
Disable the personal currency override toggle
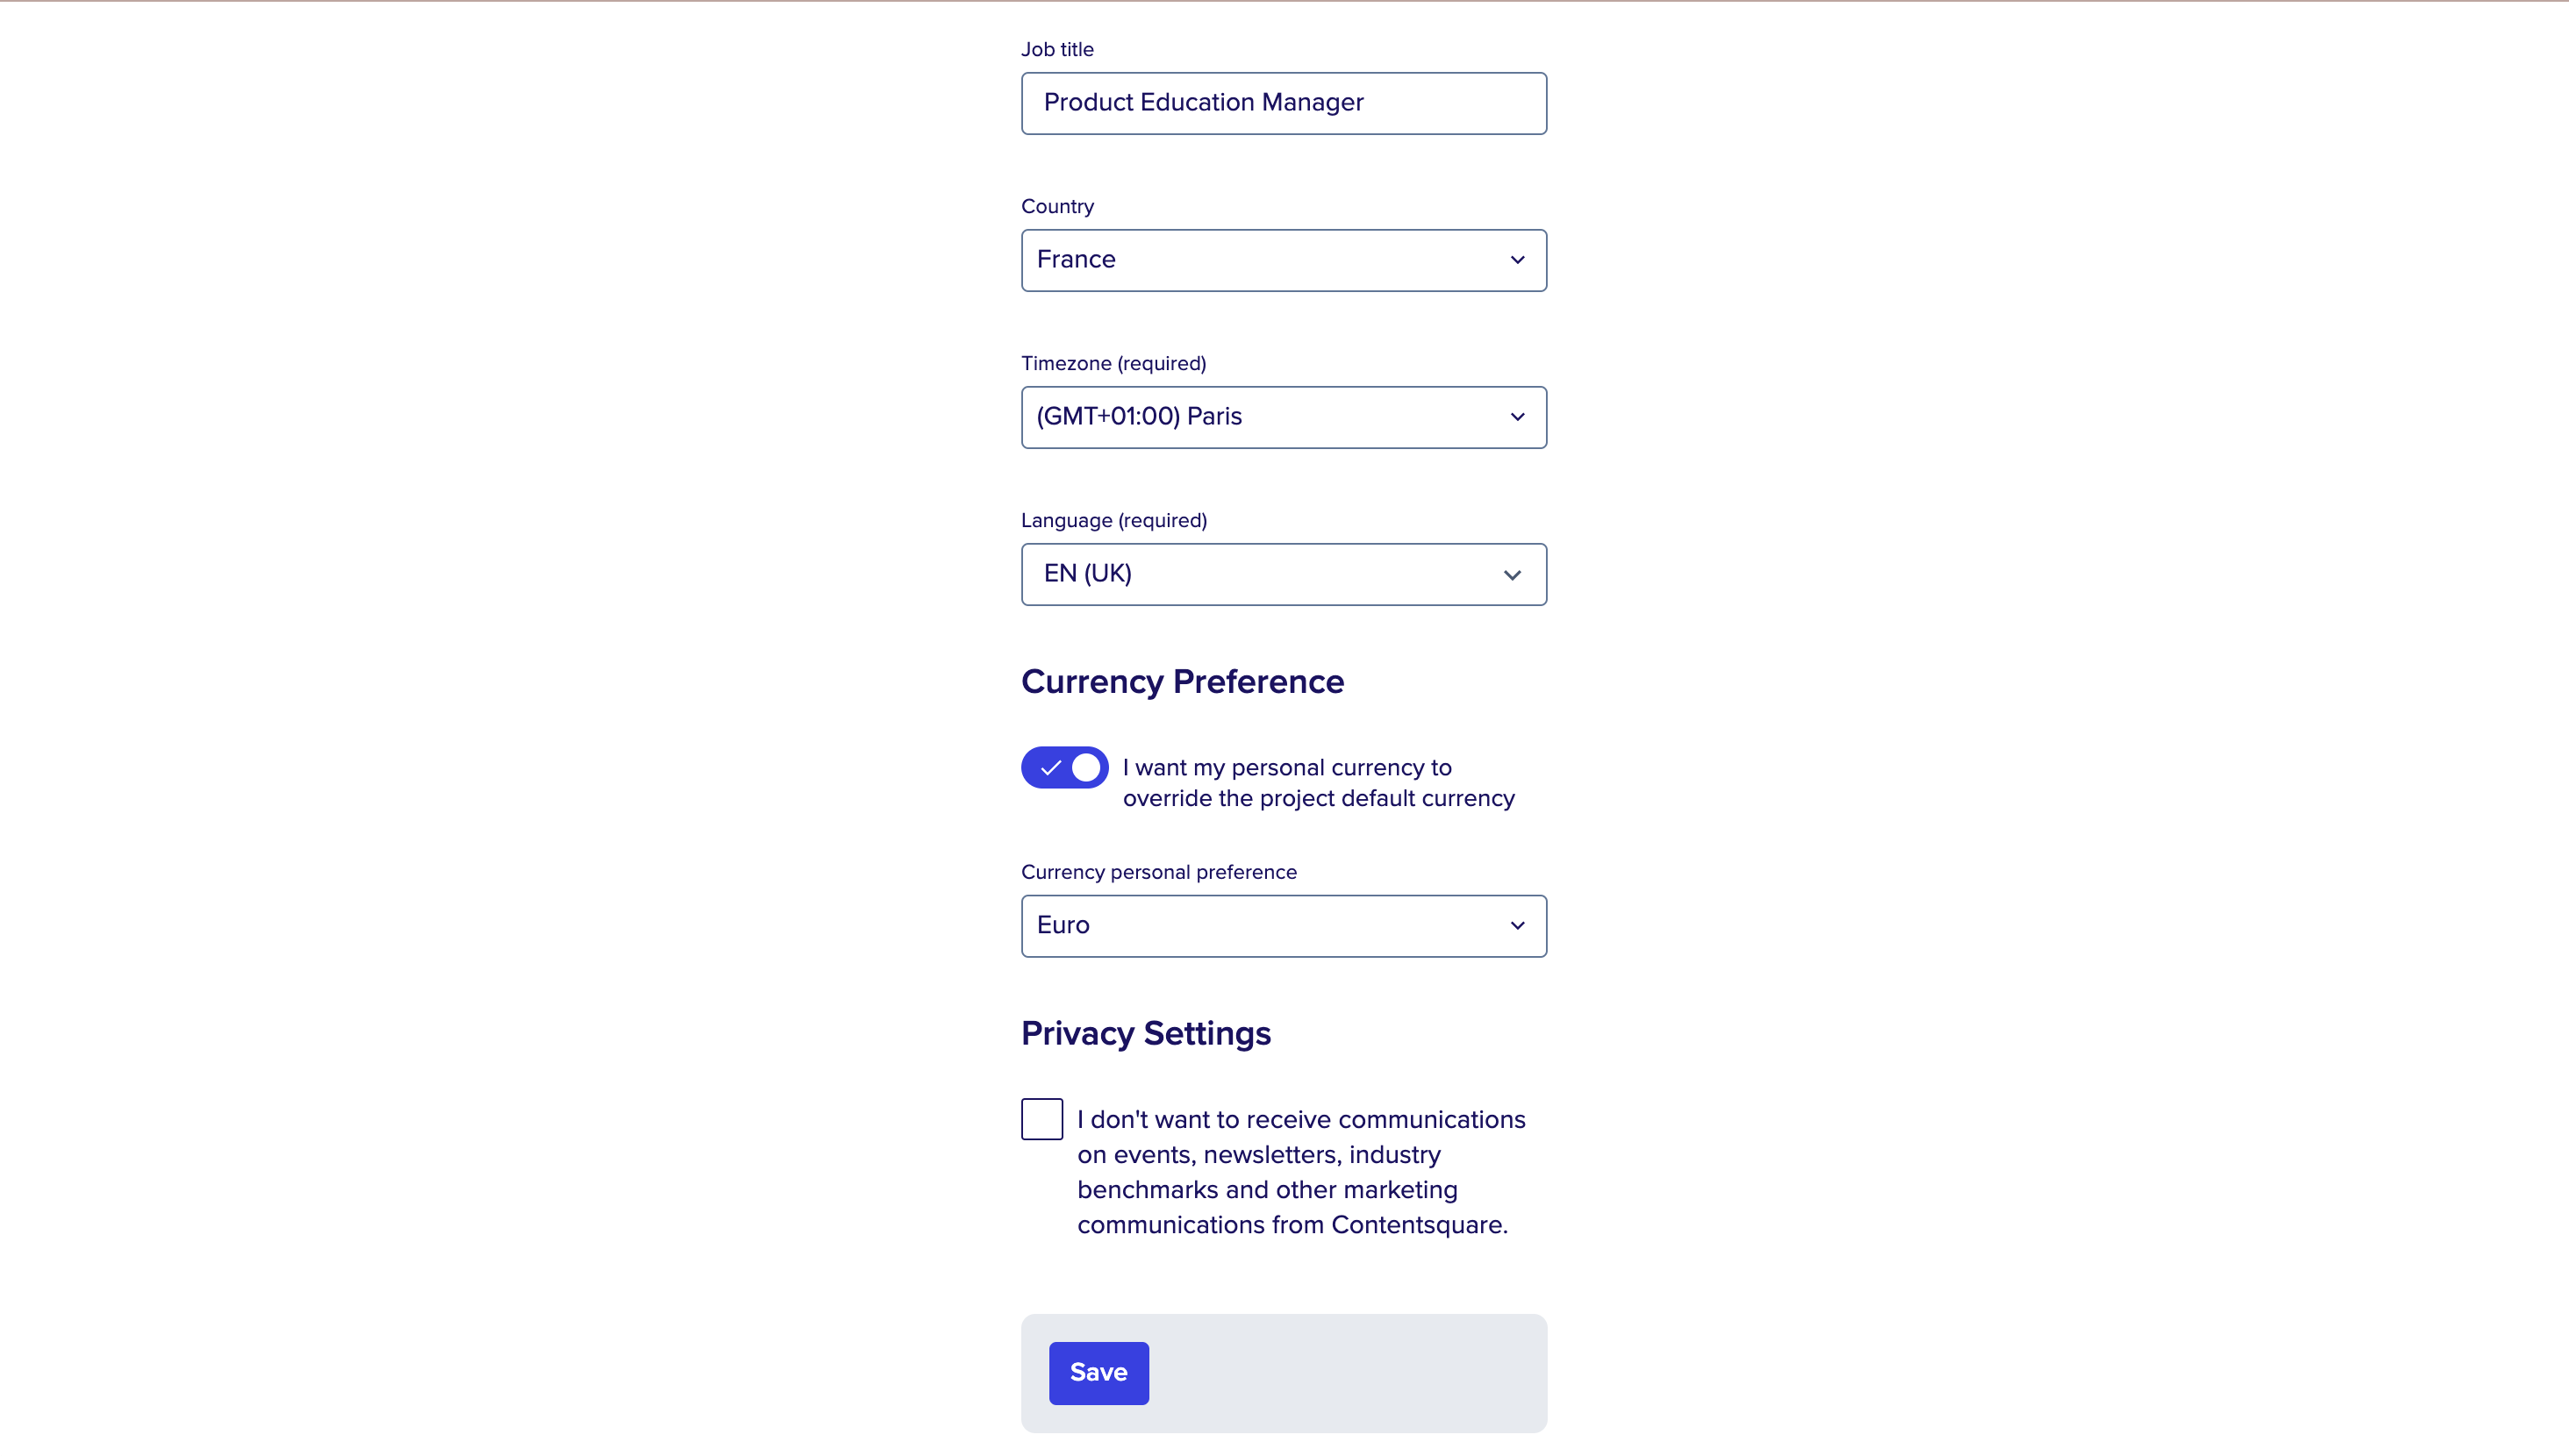tap(1063, 767)
